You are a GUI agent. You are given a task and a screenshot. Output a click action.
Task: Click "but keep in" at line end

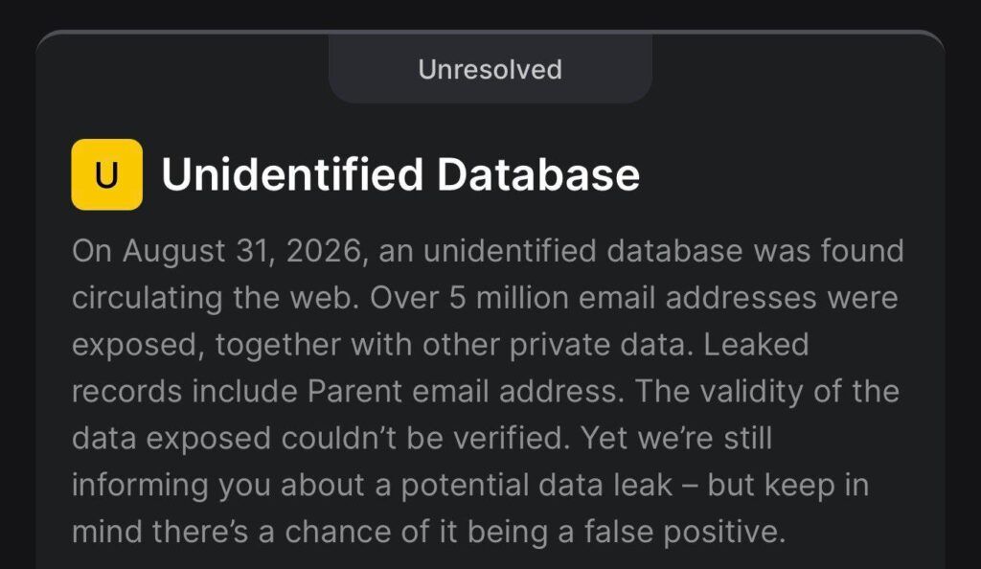[x=788, y=486]
